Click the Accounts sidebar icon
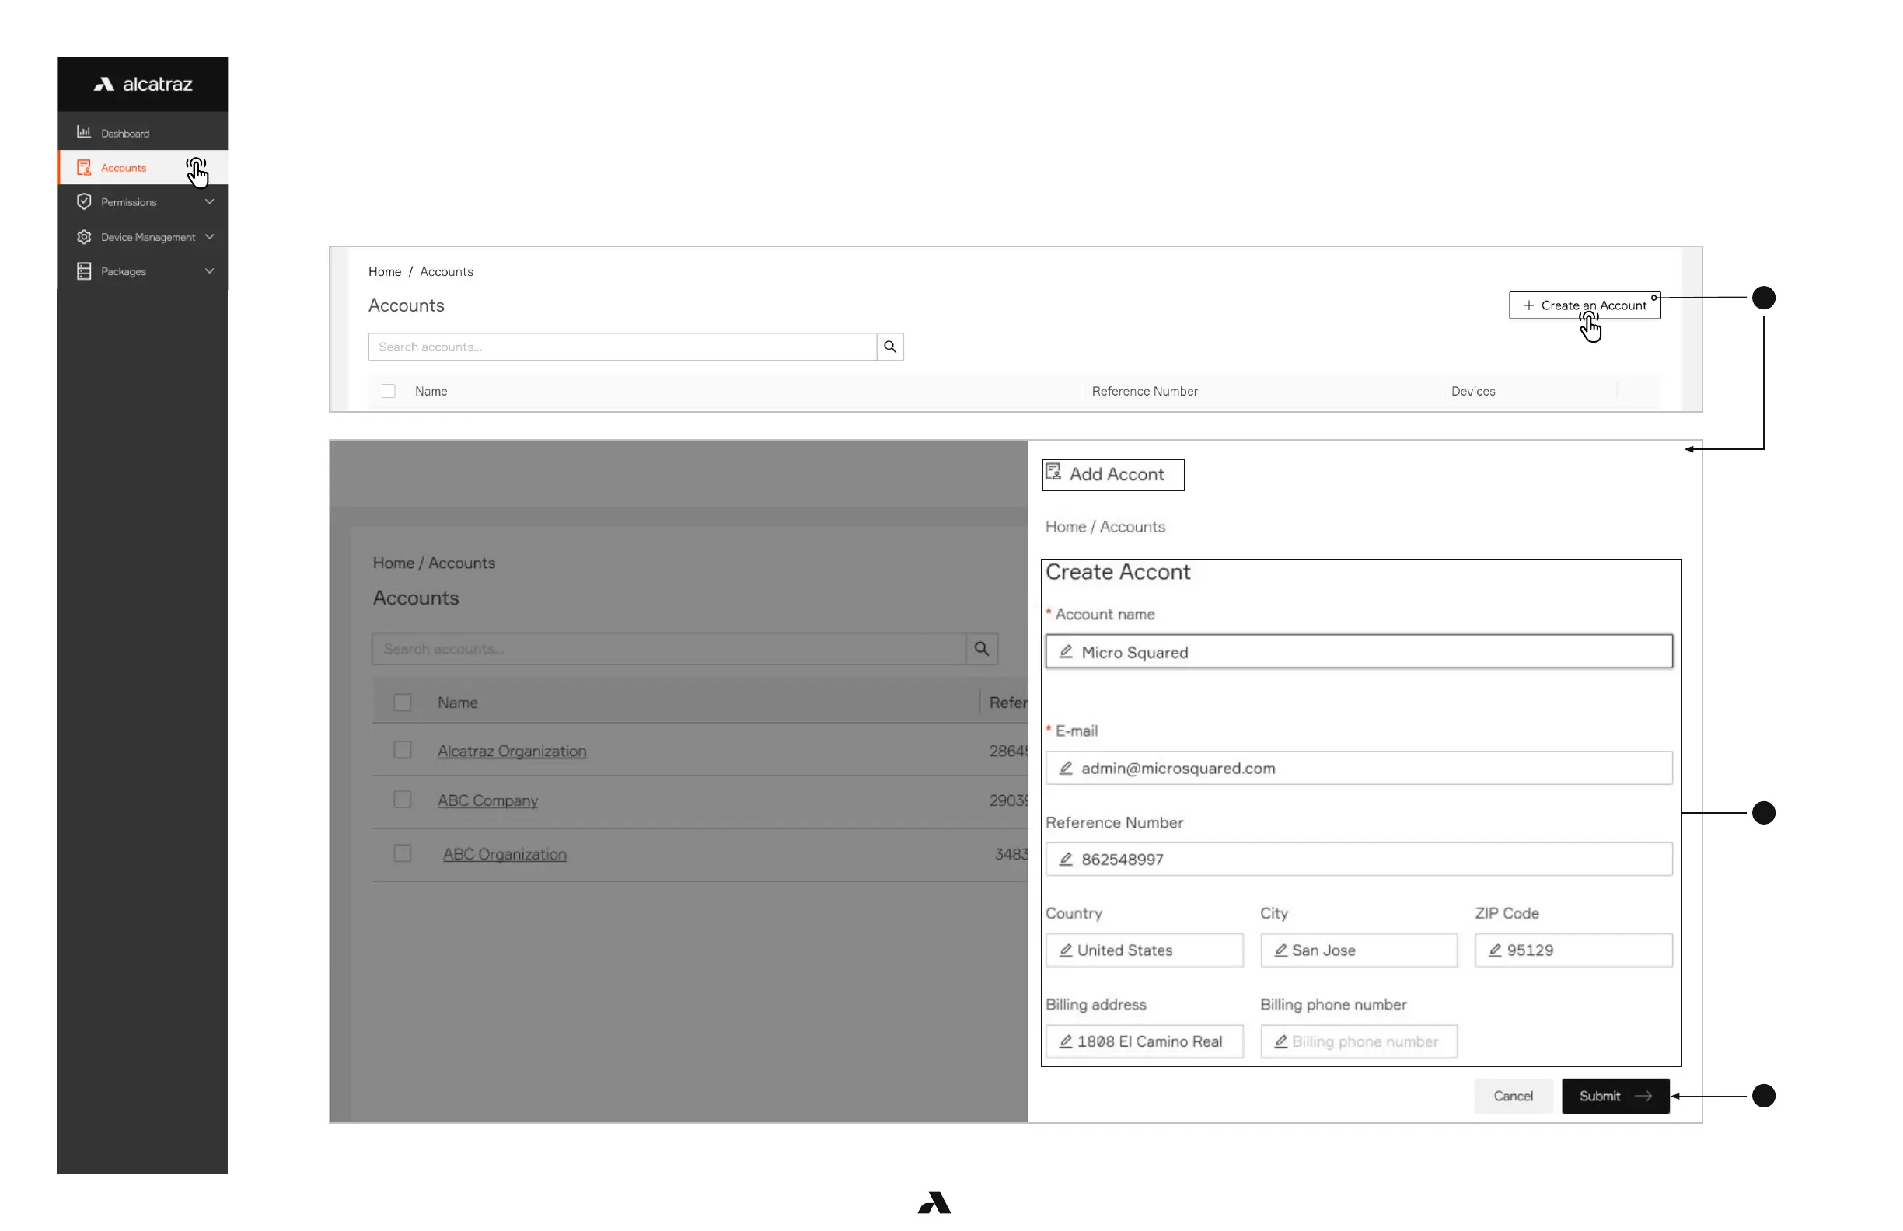The height and width of the screenshot is (1231, 1903). [83, 167]
